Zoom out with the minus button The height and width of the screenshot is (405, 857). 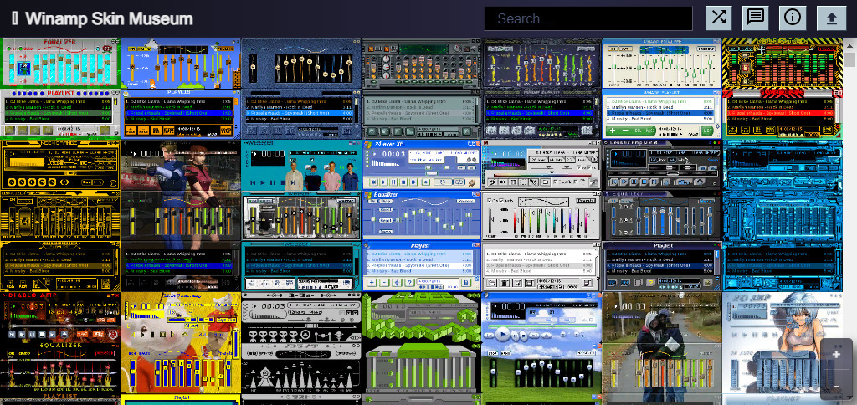point(836,387)
